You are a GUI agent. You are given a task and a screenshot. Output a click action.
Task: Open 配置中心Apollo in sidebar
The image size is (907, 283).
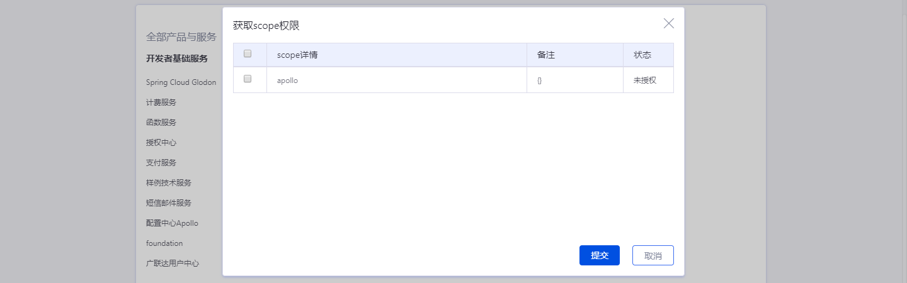pos(172,223)
